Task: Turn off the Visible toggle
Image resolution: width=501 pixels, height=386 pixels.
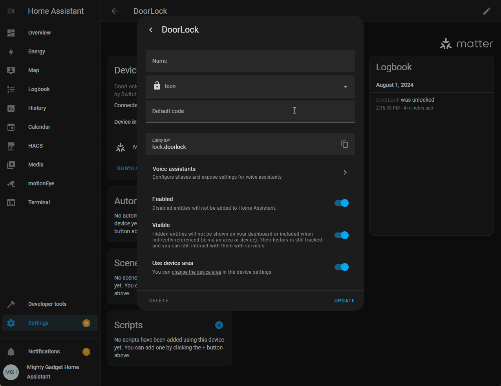Action: [342, 235]
